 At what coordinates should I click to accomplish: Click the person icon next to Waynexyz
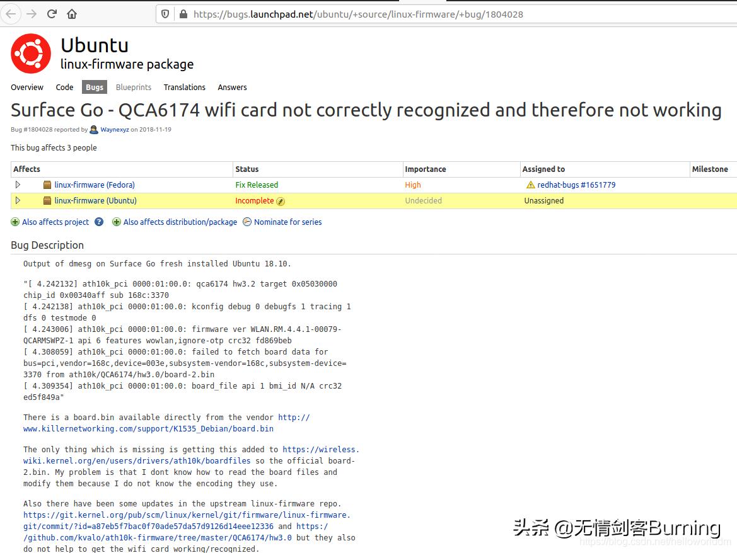93,129
